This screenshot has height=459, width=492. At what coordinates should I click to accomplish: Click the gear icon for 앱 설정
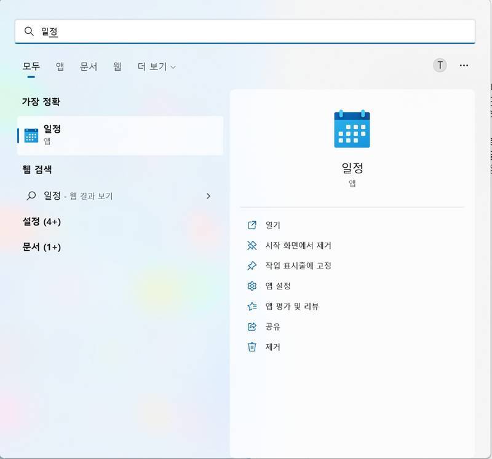coord(252,286)
